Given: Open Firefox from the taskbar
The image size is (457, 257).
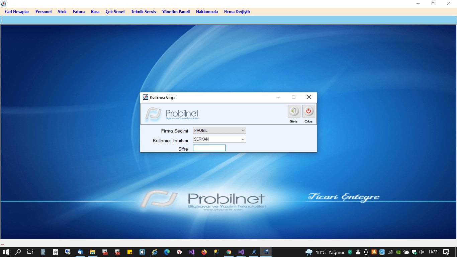Looking at the screenshot, I should pyautogui.click(x=204, y=252).
